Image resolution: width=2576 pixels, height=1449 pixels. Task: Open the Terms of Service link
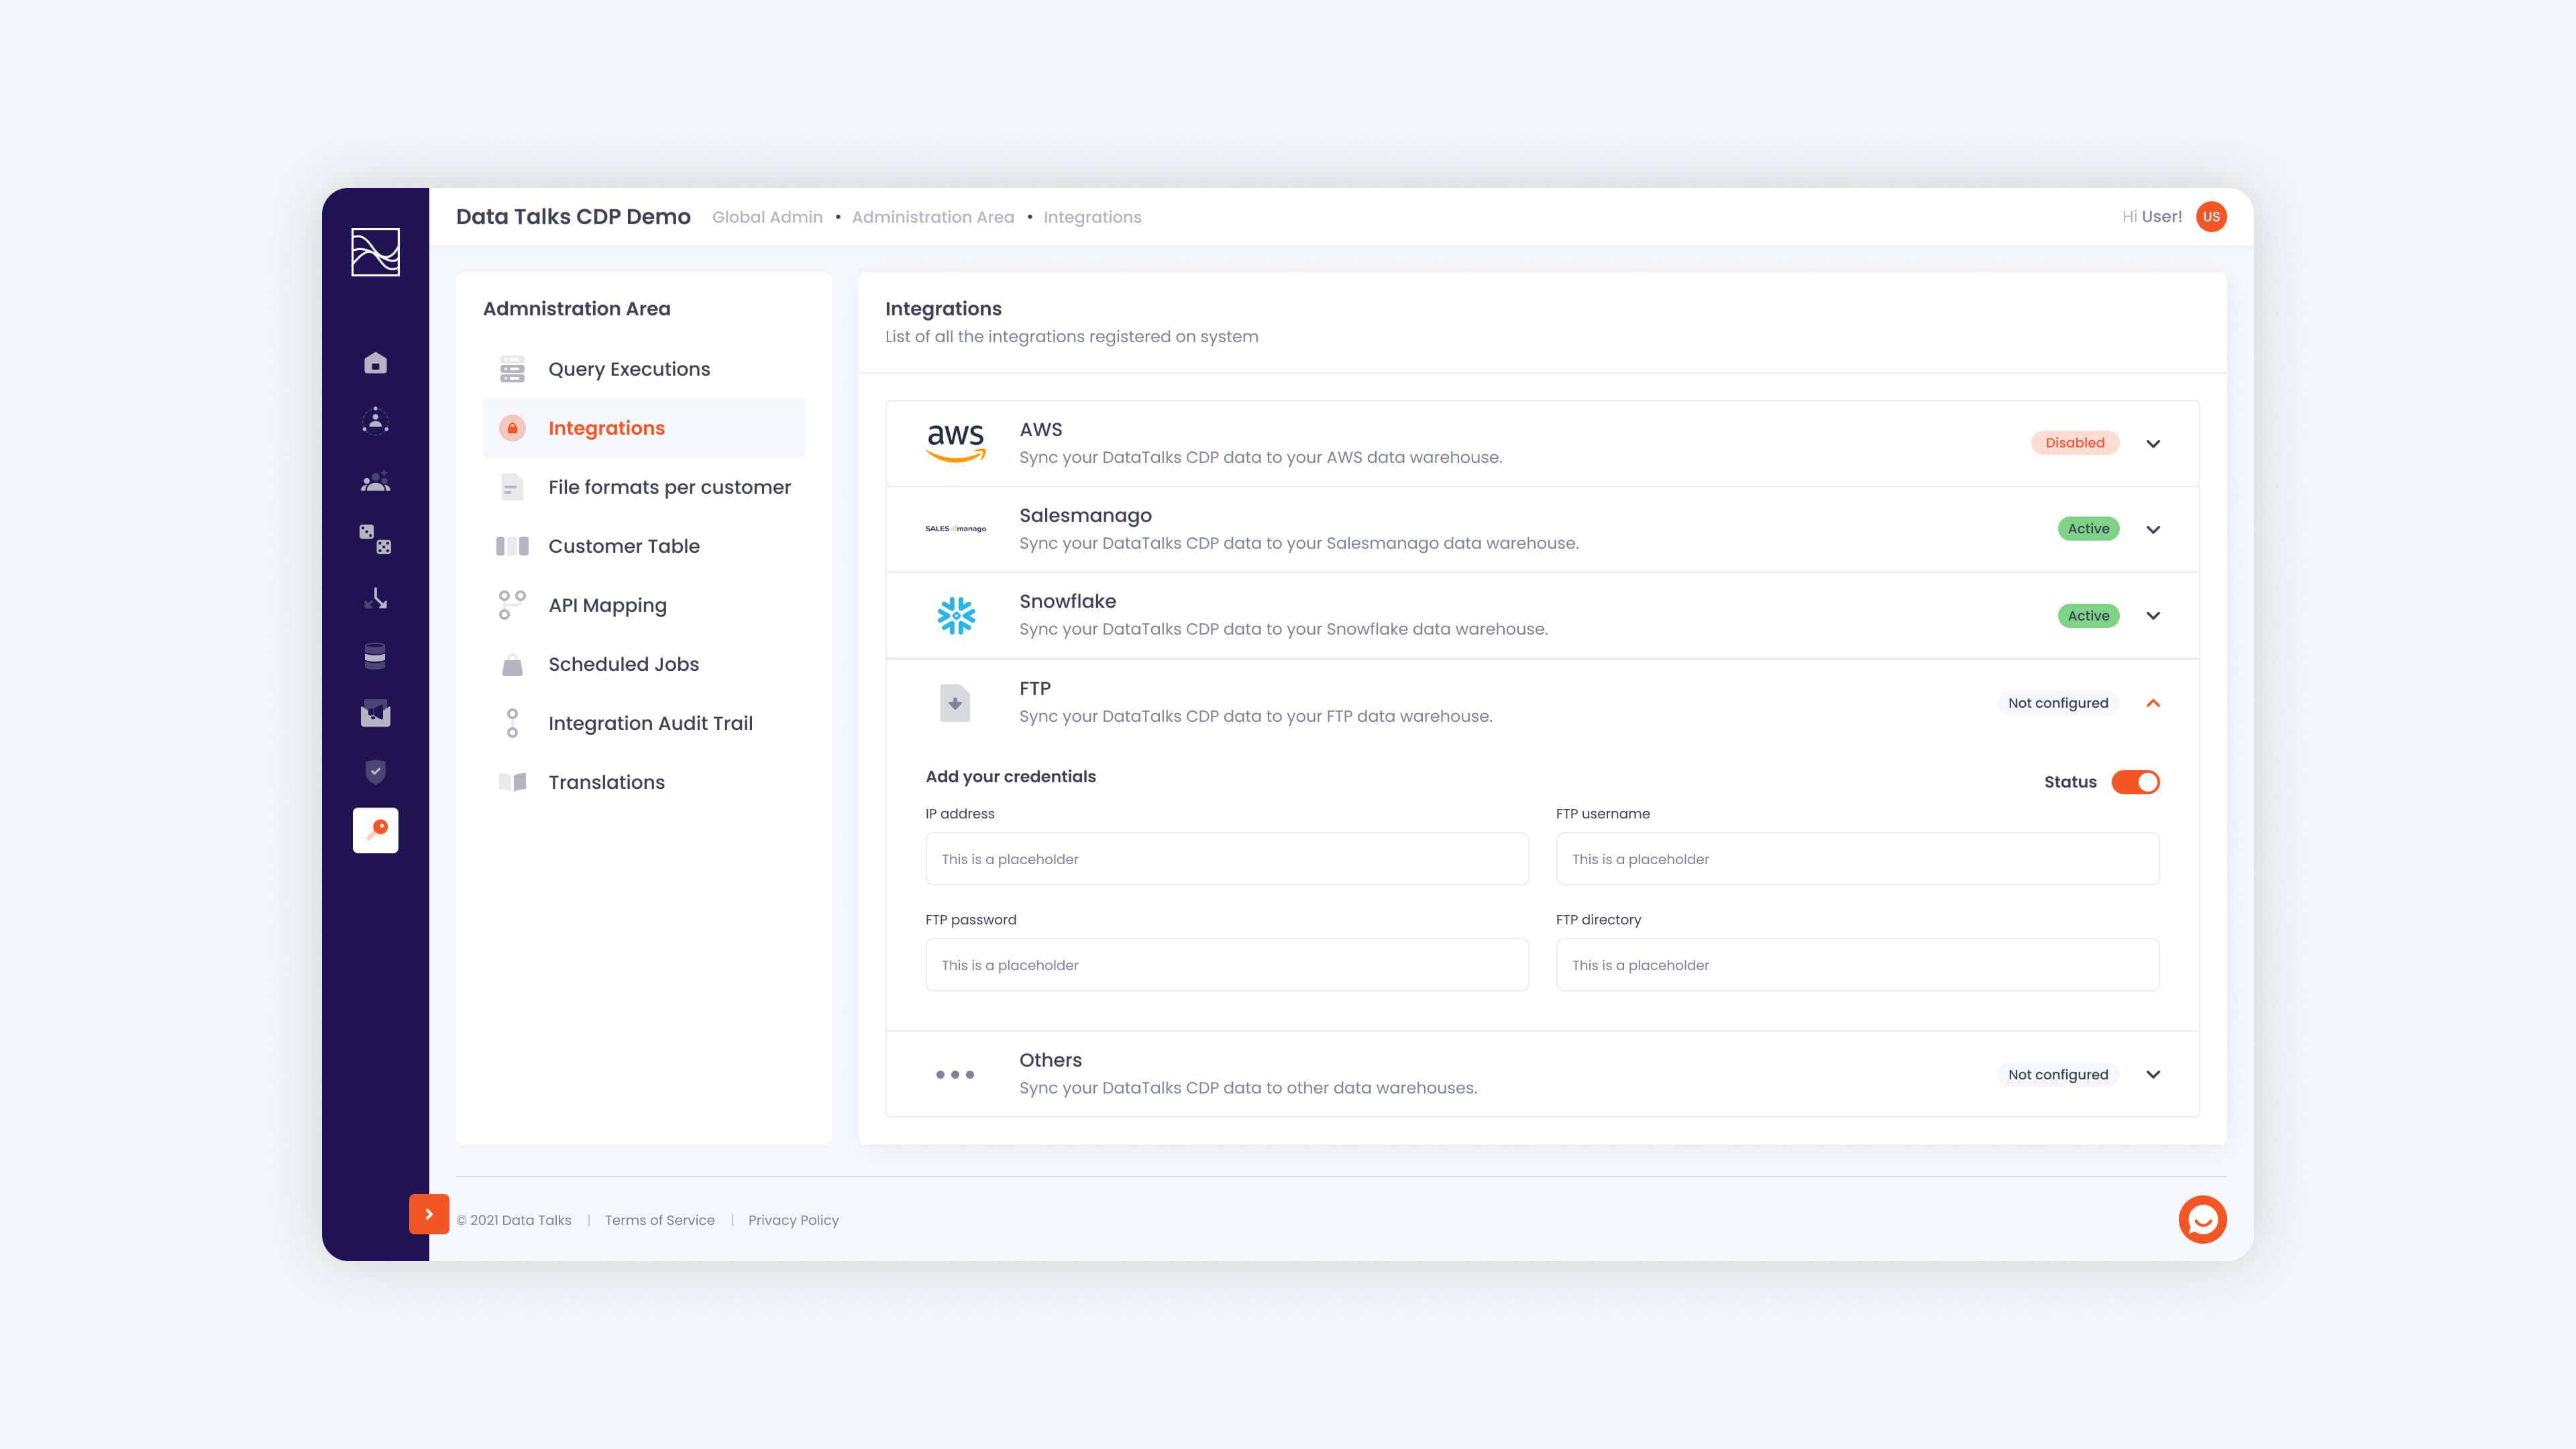(x=659, y=1220)
